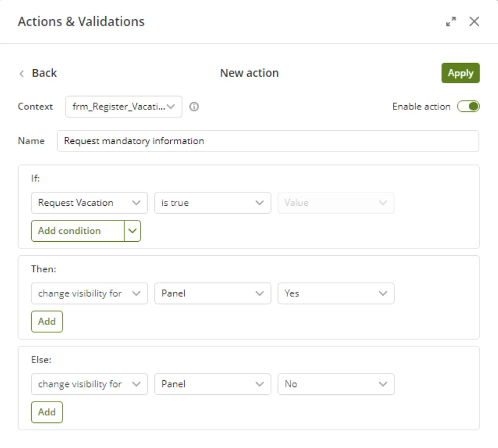Close the Actions & Validations dialog
Image resolution: width=498 pixels, height=448 pixels.
474,22
